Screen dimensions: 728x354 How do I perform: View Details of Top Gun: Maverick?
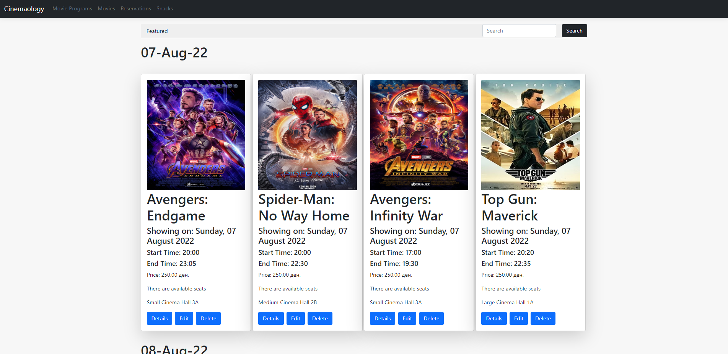[x=493, y=318]
